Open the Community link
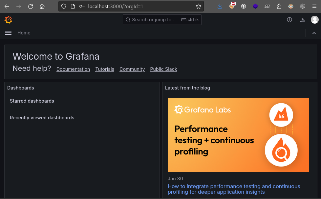321x199 pixels. pyautogui.click(x=132, y=69)
